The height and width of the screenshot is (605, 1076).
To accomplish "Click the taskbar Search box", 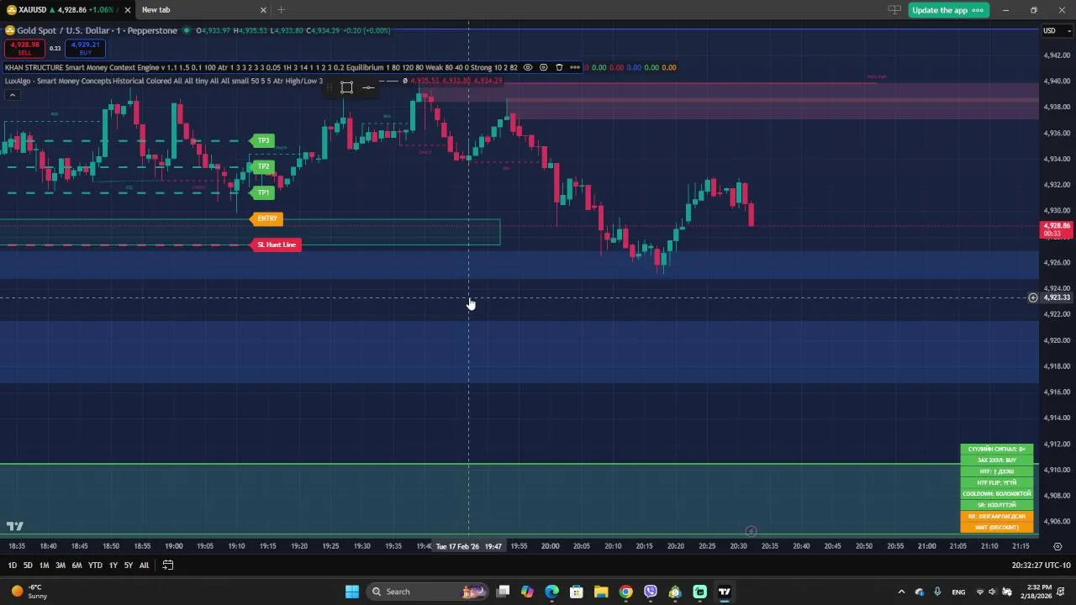I will tap(428, 592).
